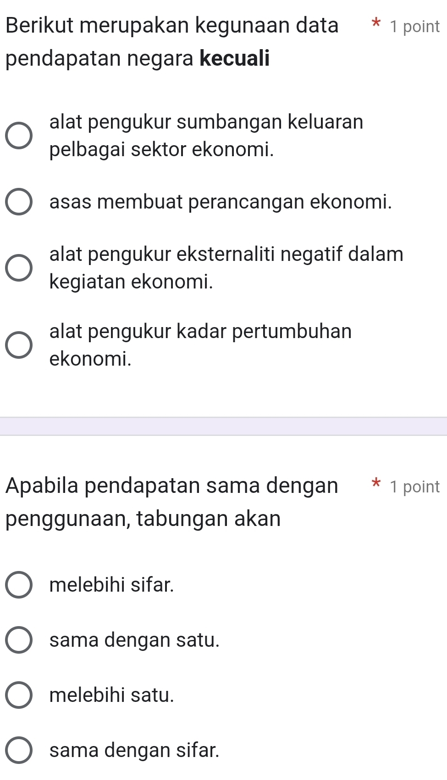Click the 'sama dengan sifar.' answer text
This screenshot has height=780, width=447.
tap(134, 750)
